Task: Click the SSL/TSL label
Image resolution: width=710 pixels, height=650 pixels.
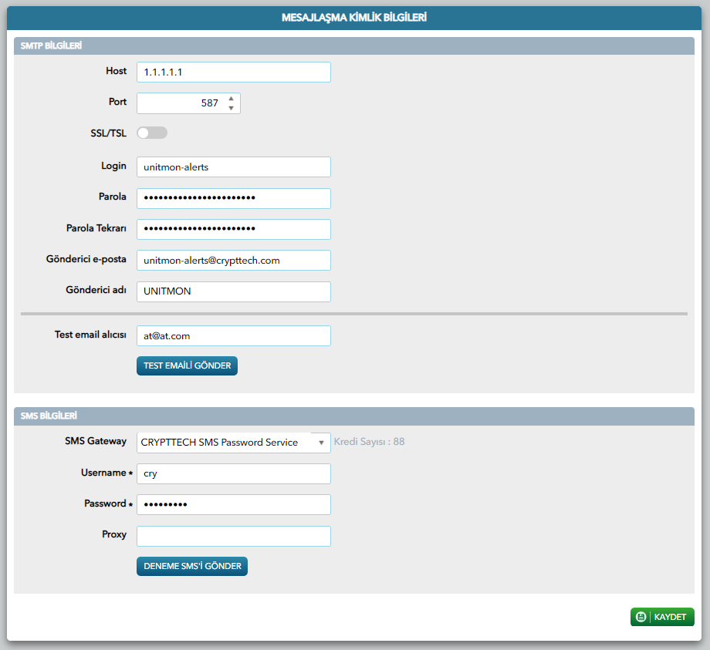Action: pos(108,133)
